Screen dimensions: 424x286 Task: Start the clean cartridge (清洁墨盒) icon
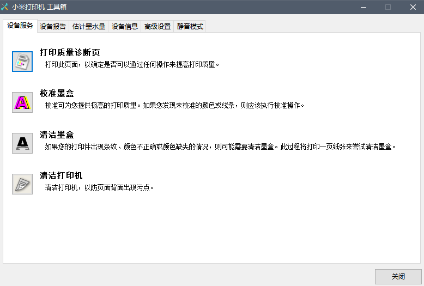22,143
